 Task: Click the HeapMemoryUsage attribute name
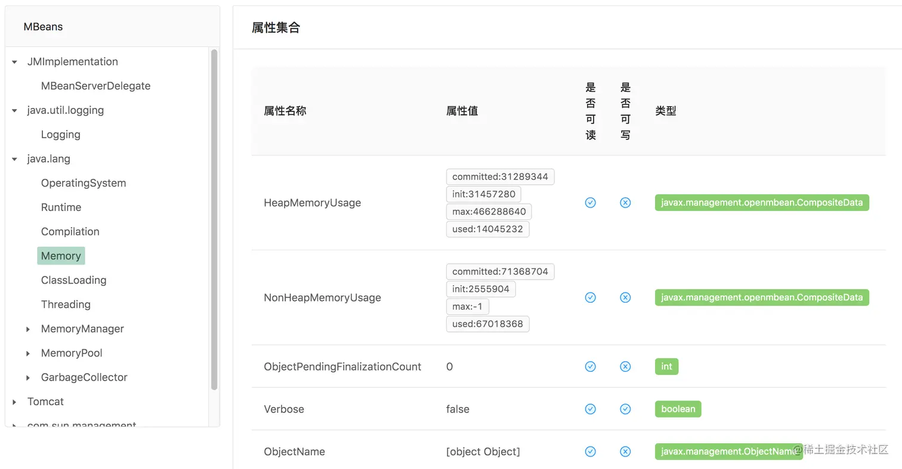point(313,203)
